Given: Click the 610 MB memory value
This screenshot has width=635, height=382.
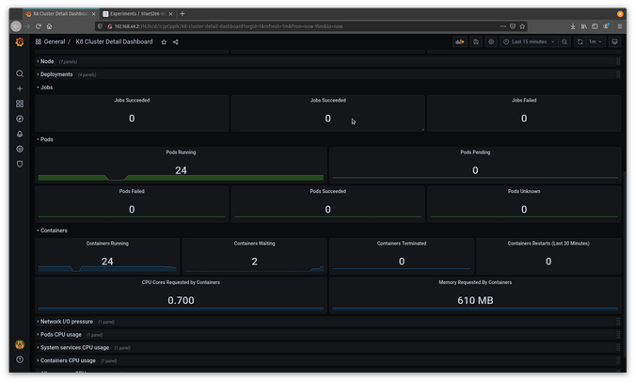Looking at the screenshot, I should pos(475,300).
